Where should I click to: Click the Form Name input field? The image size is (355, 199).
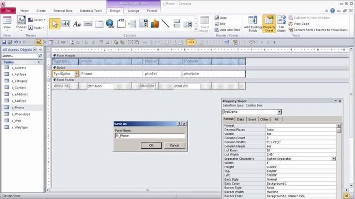150,135
